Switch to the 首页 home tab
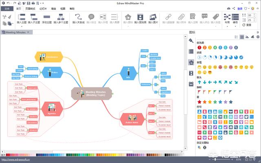Image resolution: width=261 pixels, height=163 pixels. (x=18, y=9)
